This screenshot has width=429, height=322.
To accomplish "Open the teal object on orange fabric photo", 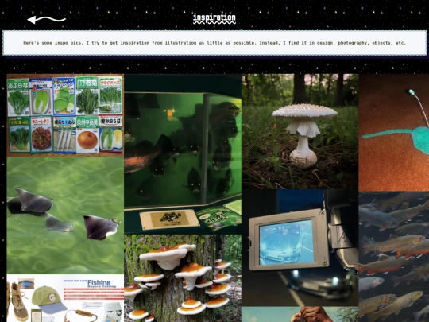I will tap(394, 133).
